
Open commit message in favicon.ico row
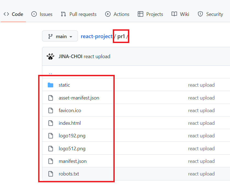click(201, 110)
